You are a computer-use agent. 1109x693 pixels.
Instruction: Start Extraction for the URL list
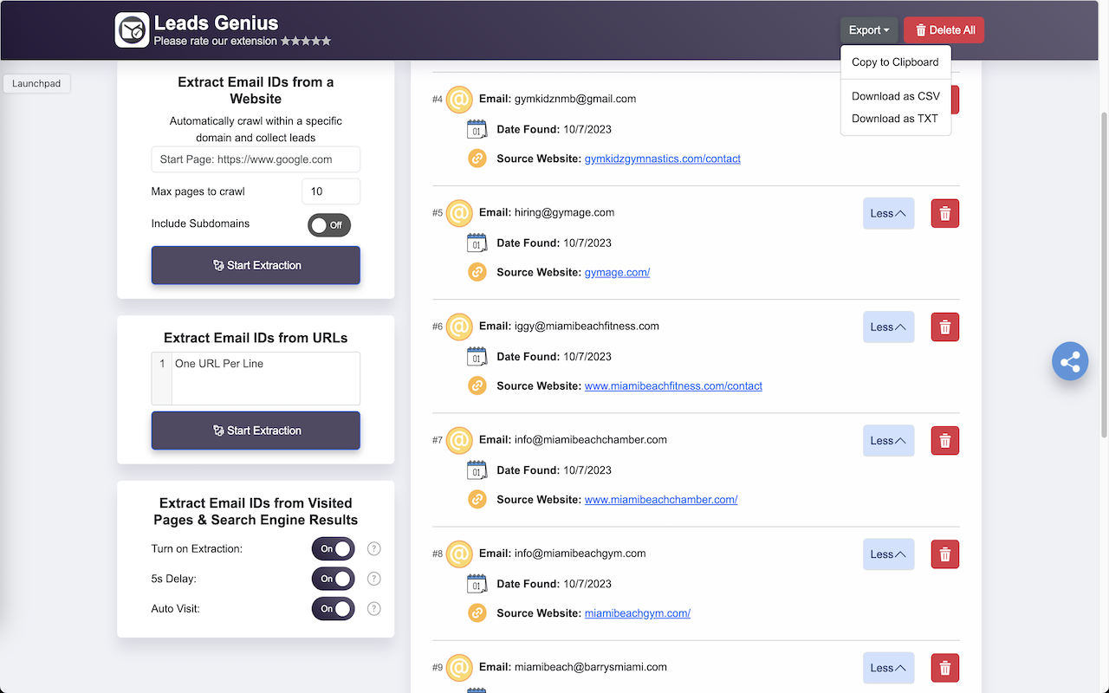[x=256, y=431]
